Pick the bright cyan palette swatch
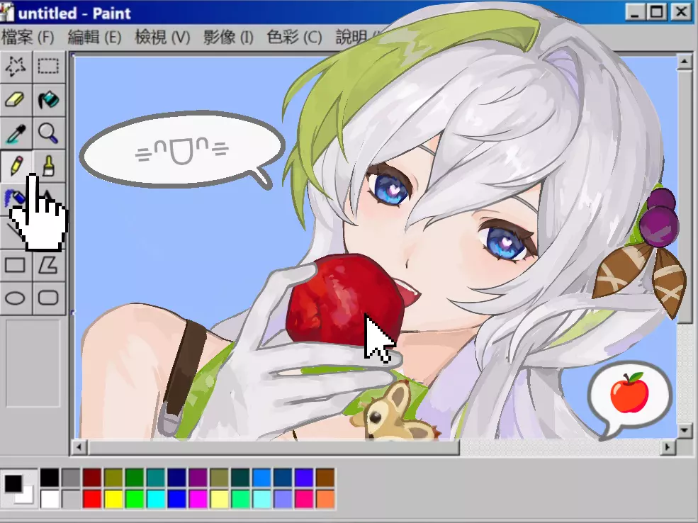698x523 pixels. (156, 499)
